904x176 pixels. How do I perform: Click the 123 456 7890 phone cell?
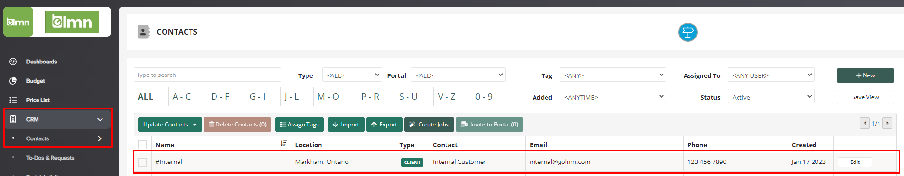click(707, 162)
